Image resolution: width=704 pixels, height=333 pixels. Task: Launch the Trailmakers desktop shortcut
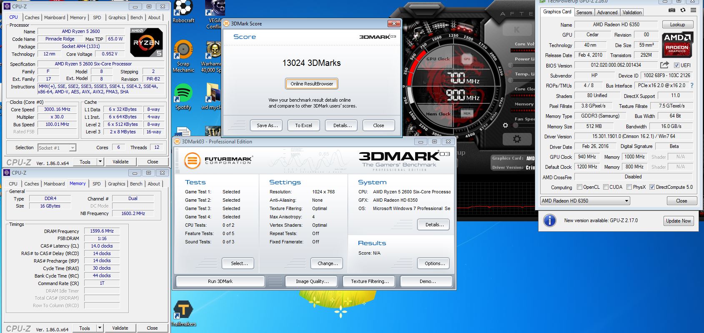[183, 314]
